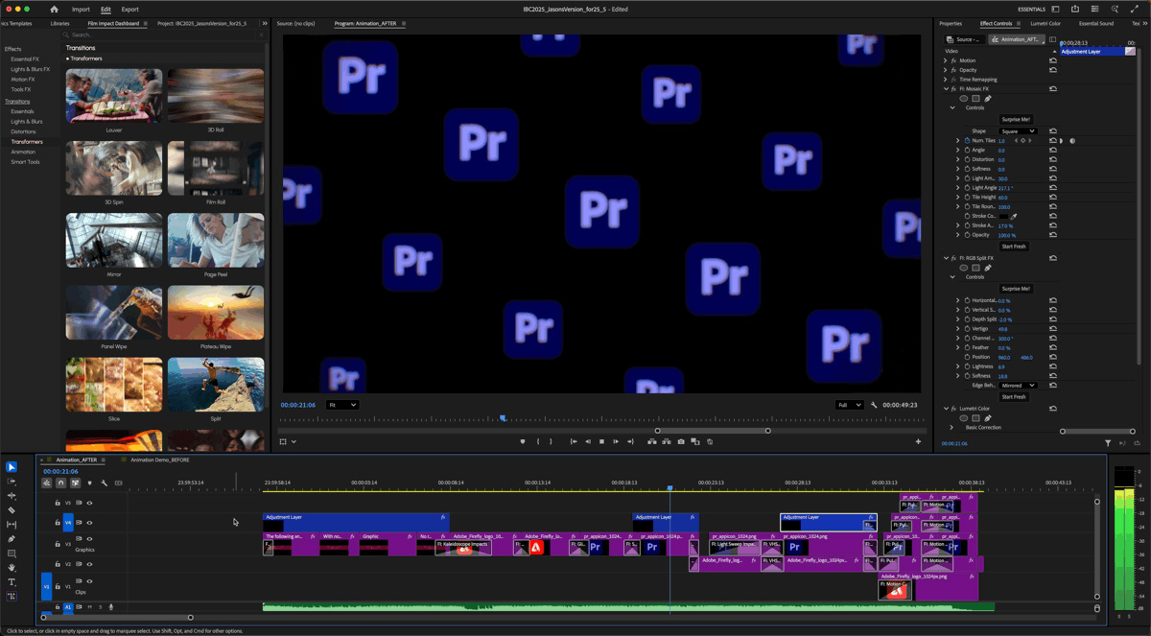The height and width of the screenshot is (636, 1151).
Task: Collapse the FI: Mosaic FX effect
Action: (x=945, y=88)
